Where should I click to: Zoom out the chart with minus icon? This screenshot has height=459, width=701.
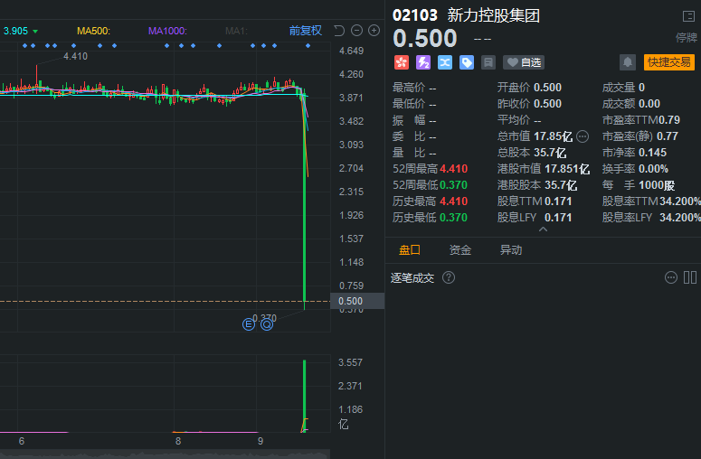click(356, 31)
